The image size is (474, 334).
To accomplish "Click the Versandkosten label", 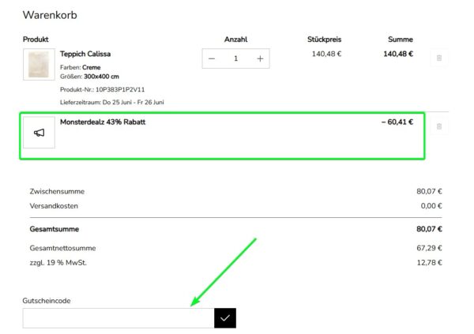I will tap(54, 206).
